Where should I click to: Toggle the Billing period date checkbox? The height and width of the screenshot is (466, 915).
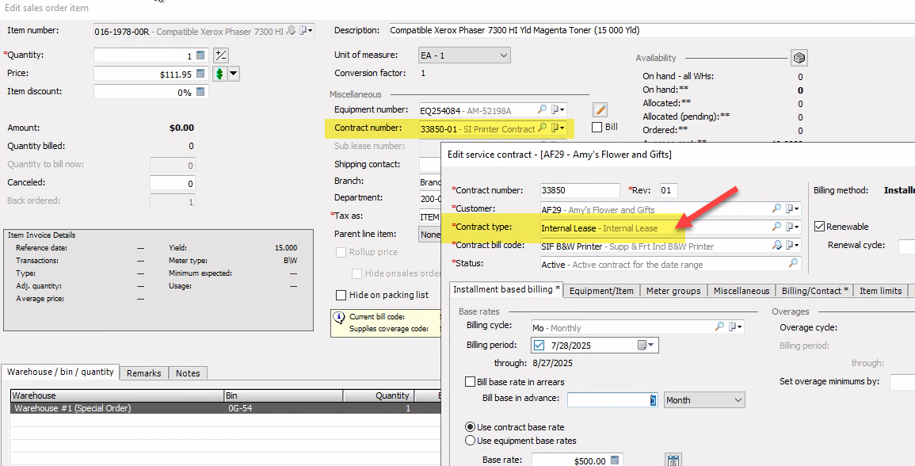tap(539, 345)
